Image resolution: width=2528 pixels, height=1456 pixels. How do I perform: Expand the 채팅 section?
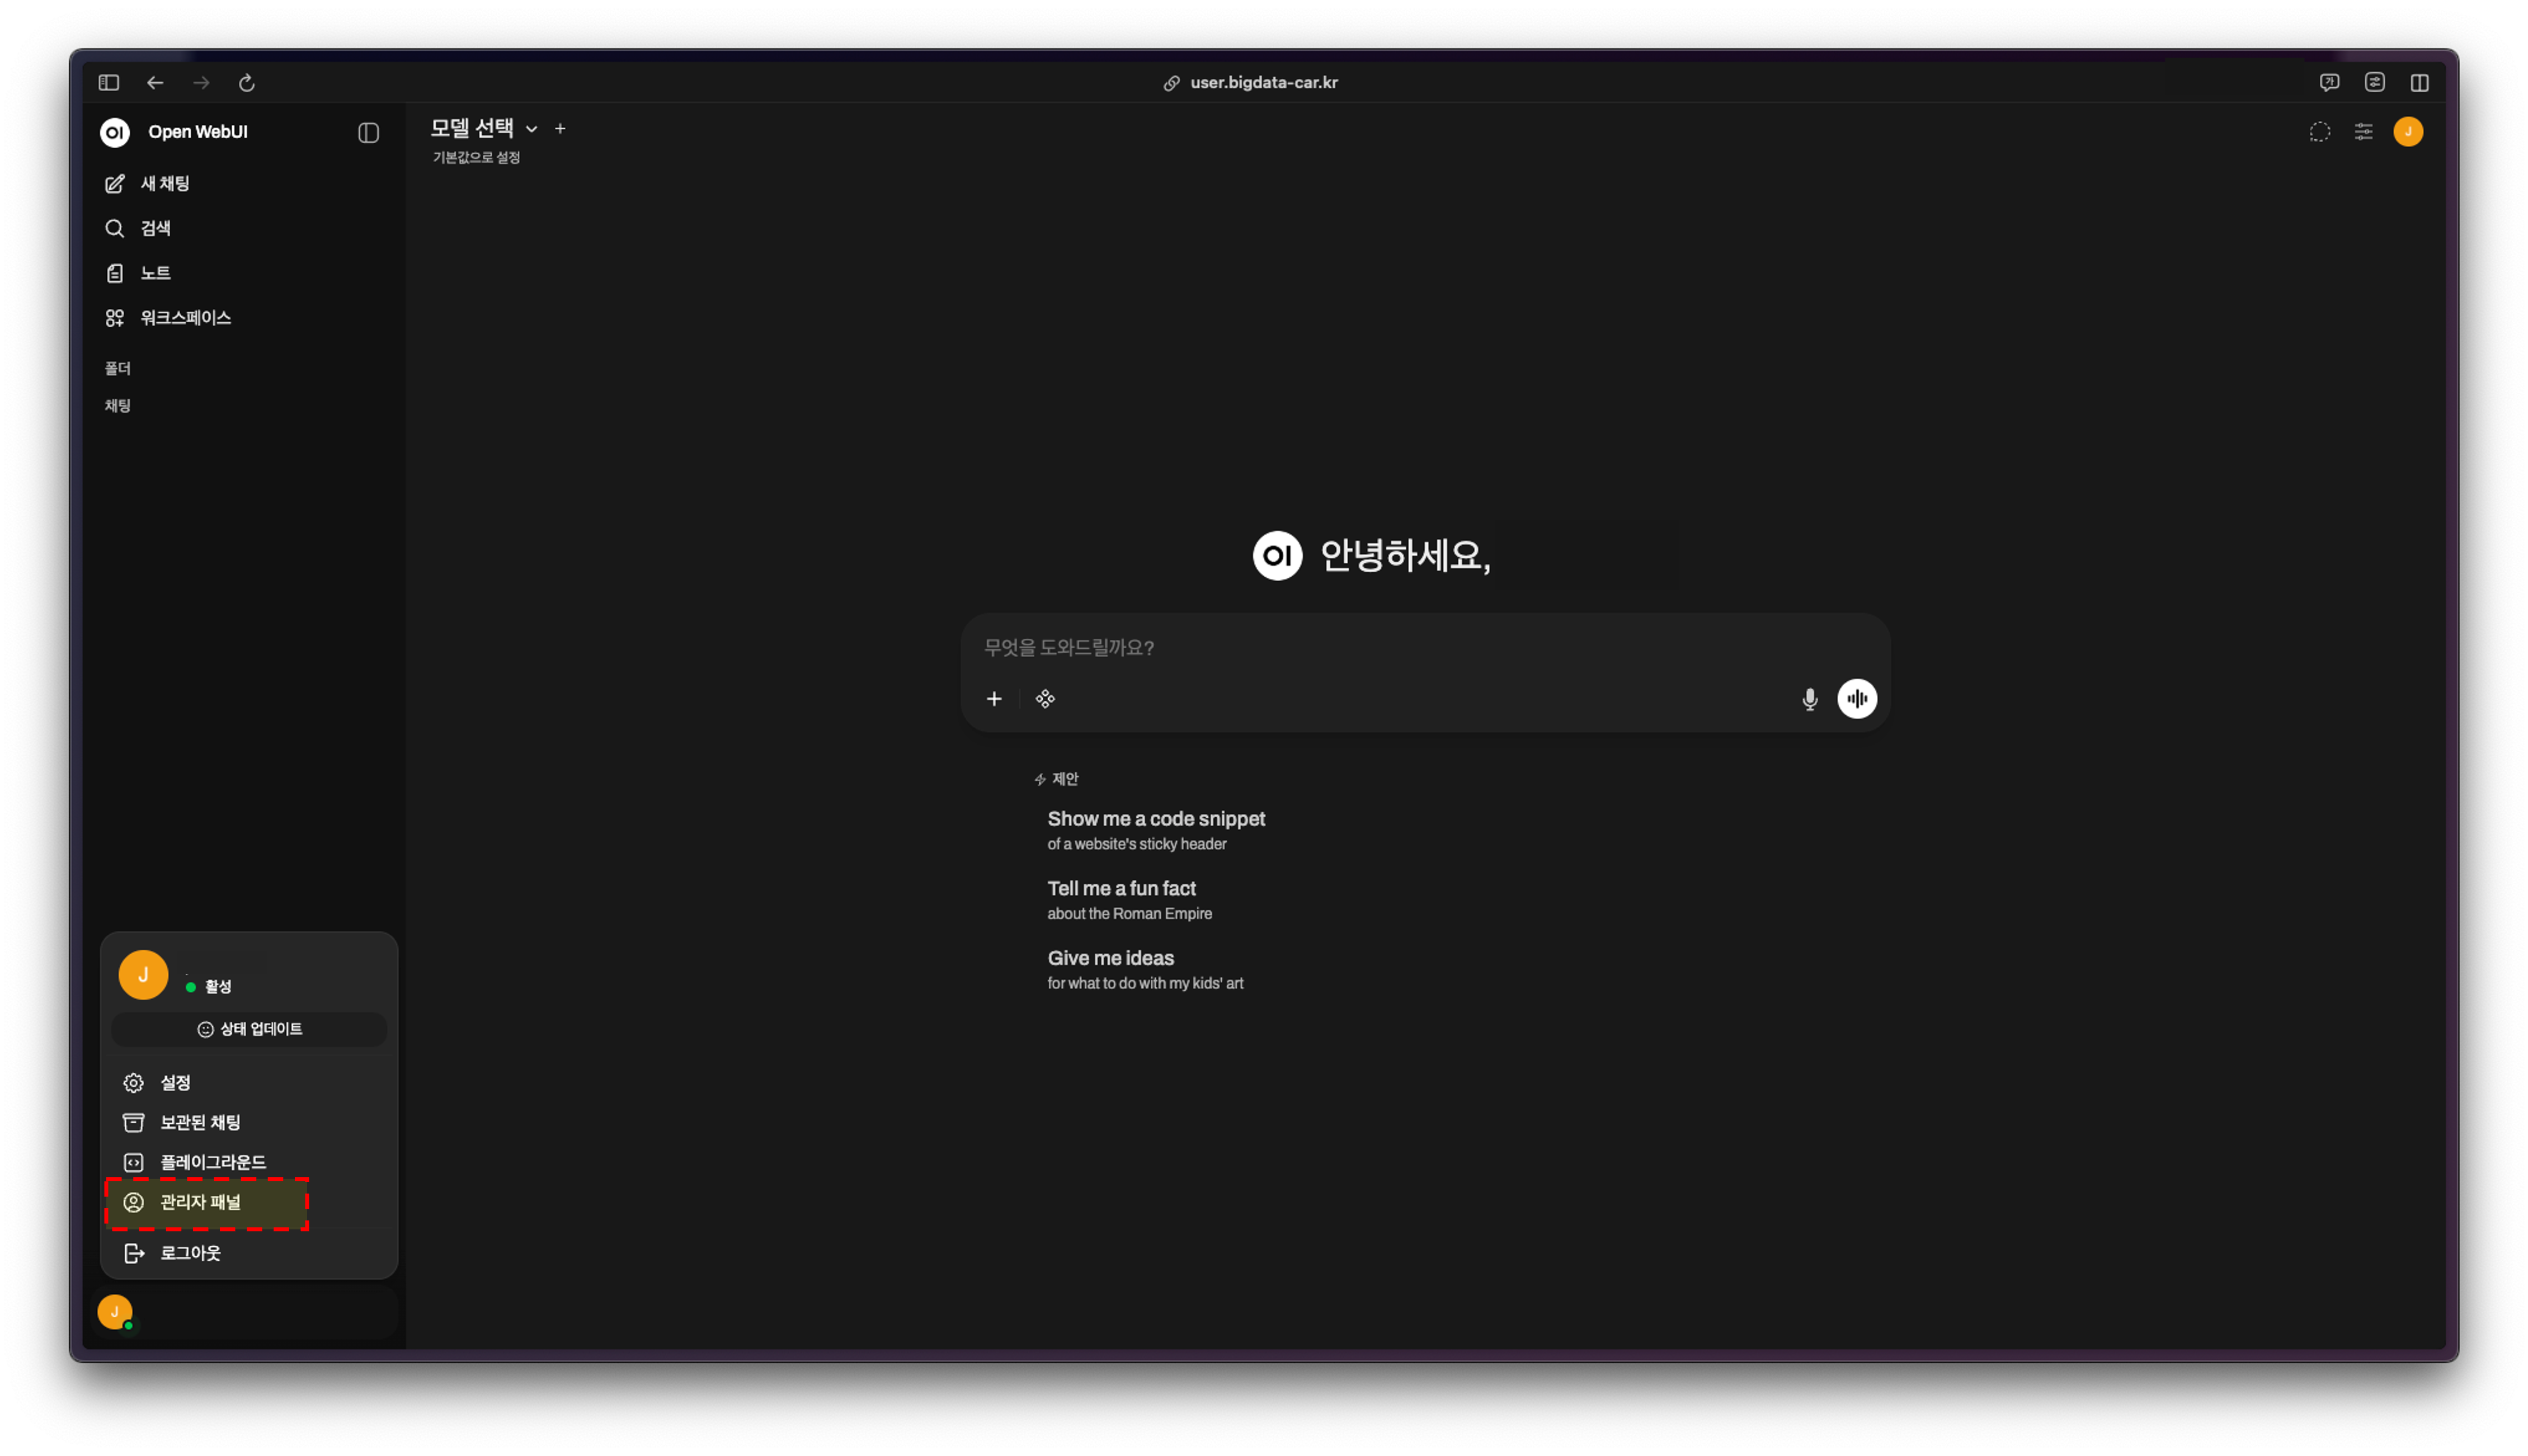(118, 405)
